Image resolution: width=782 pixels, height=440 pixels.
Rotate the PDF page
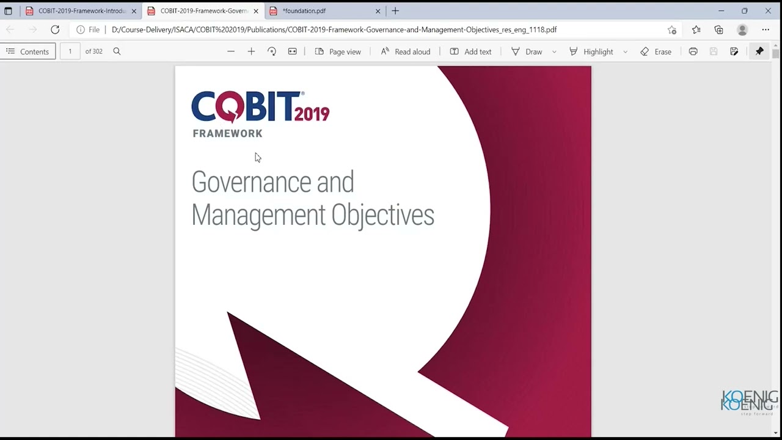pos(272,51)
